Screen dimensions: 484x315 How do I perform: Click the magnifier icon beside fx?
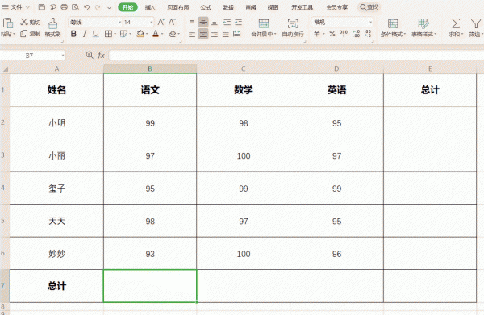coord(90,55)
